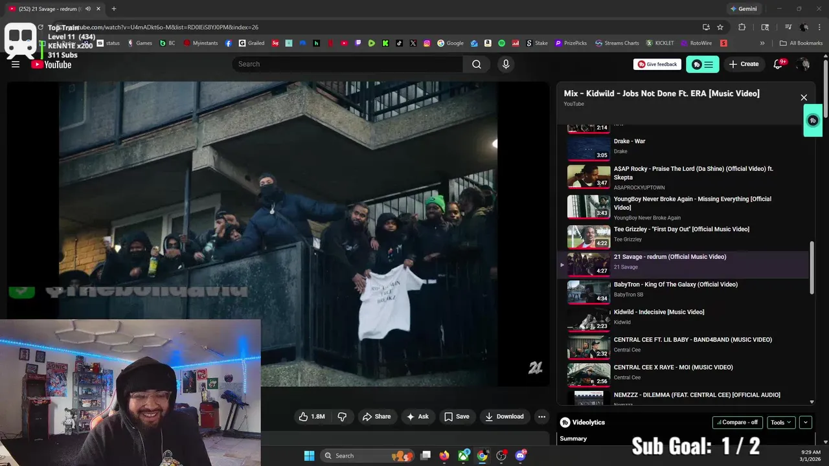Open the Spotify bookmark icon

click(502, 43)
